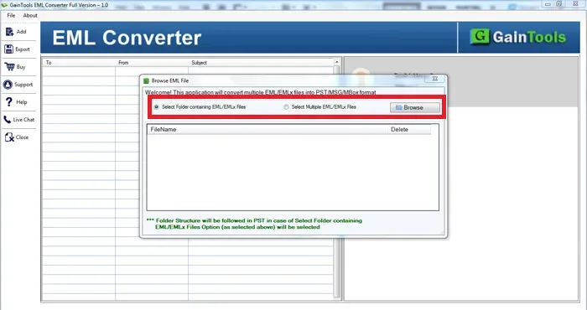
Task: Click the Support label in sidebar
Action: 23,85
